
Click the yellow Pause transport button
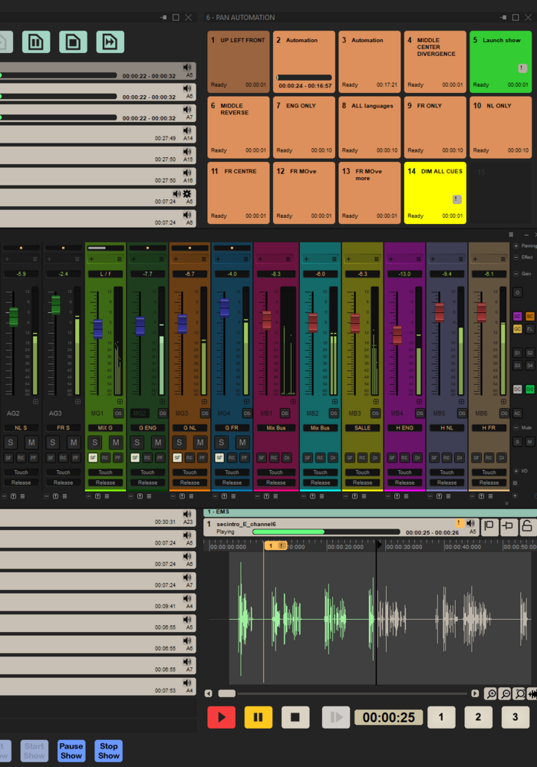(x=258, y=718)
